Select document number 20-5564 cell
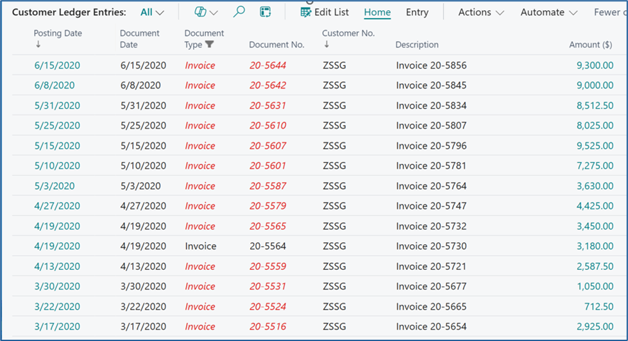 [x=267, y=246]
